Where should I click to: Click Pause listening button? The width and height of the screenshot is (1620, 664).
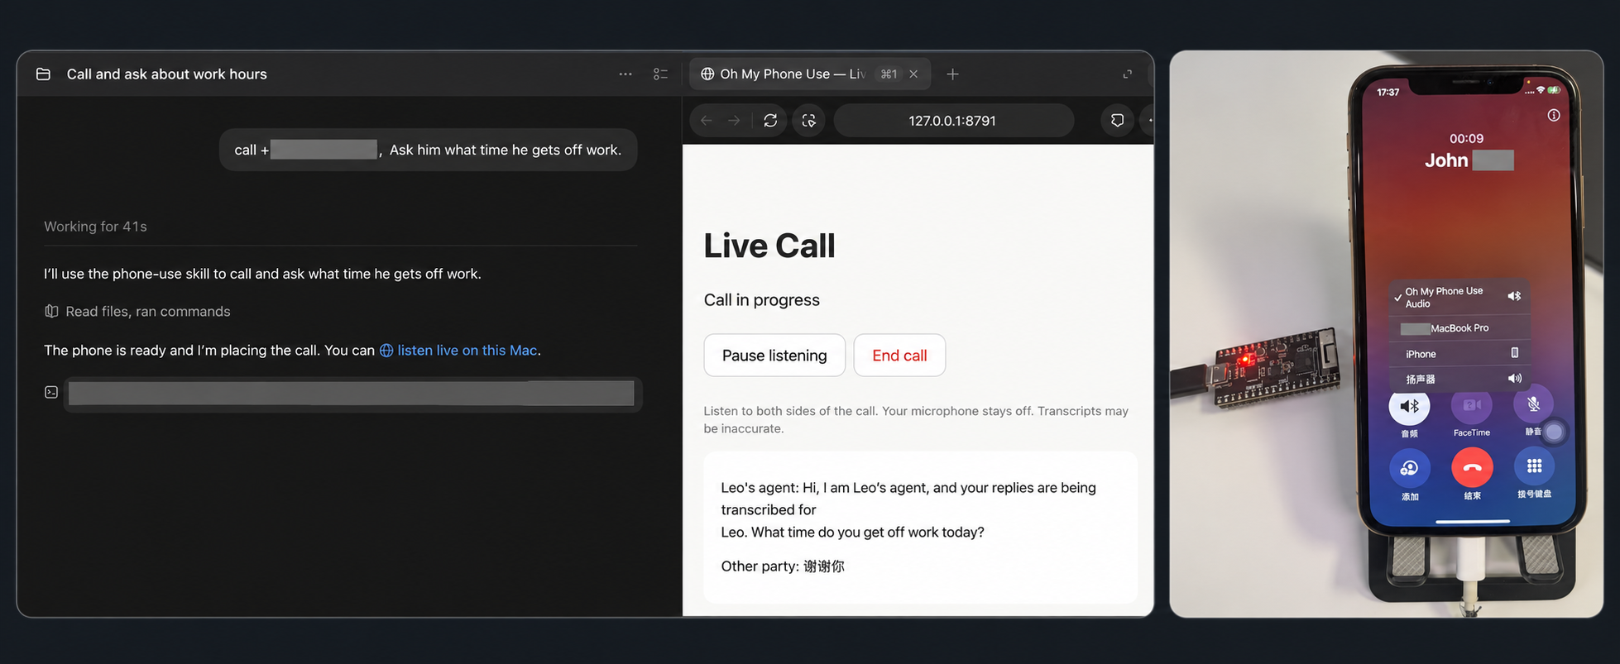point(774,356)
